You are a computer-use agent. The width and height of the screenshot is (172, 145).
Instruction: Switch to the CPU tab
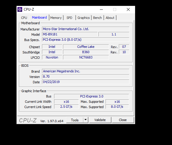coord(24,18)
